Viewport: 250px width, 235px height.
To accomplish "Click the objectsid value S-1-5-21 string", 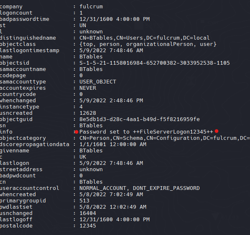I will click(x=155, y=63).
